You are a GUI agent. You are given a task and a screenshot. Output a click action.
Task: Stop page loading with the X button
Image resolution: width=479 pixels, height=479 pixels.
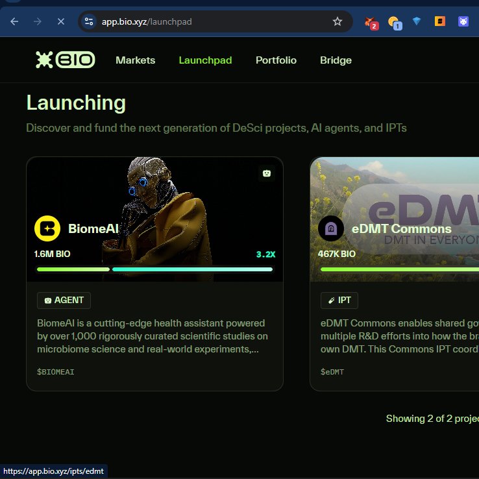point(61,21)
